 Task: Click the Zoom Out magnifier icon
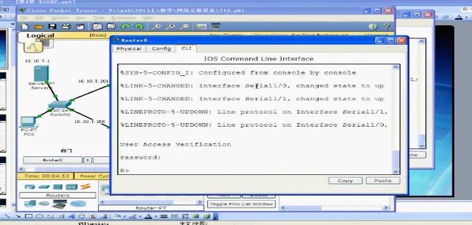[x=184, y=26]
